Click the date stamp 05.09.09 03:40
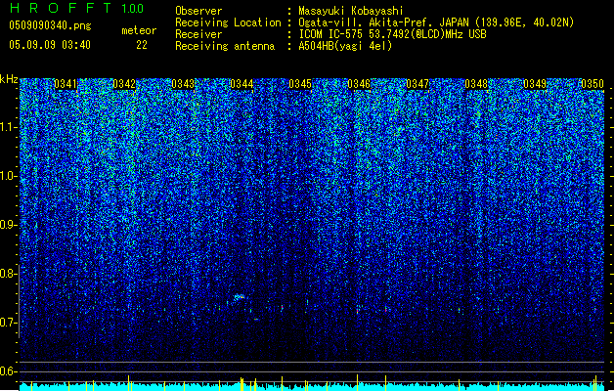 click(x=50, y=45)
